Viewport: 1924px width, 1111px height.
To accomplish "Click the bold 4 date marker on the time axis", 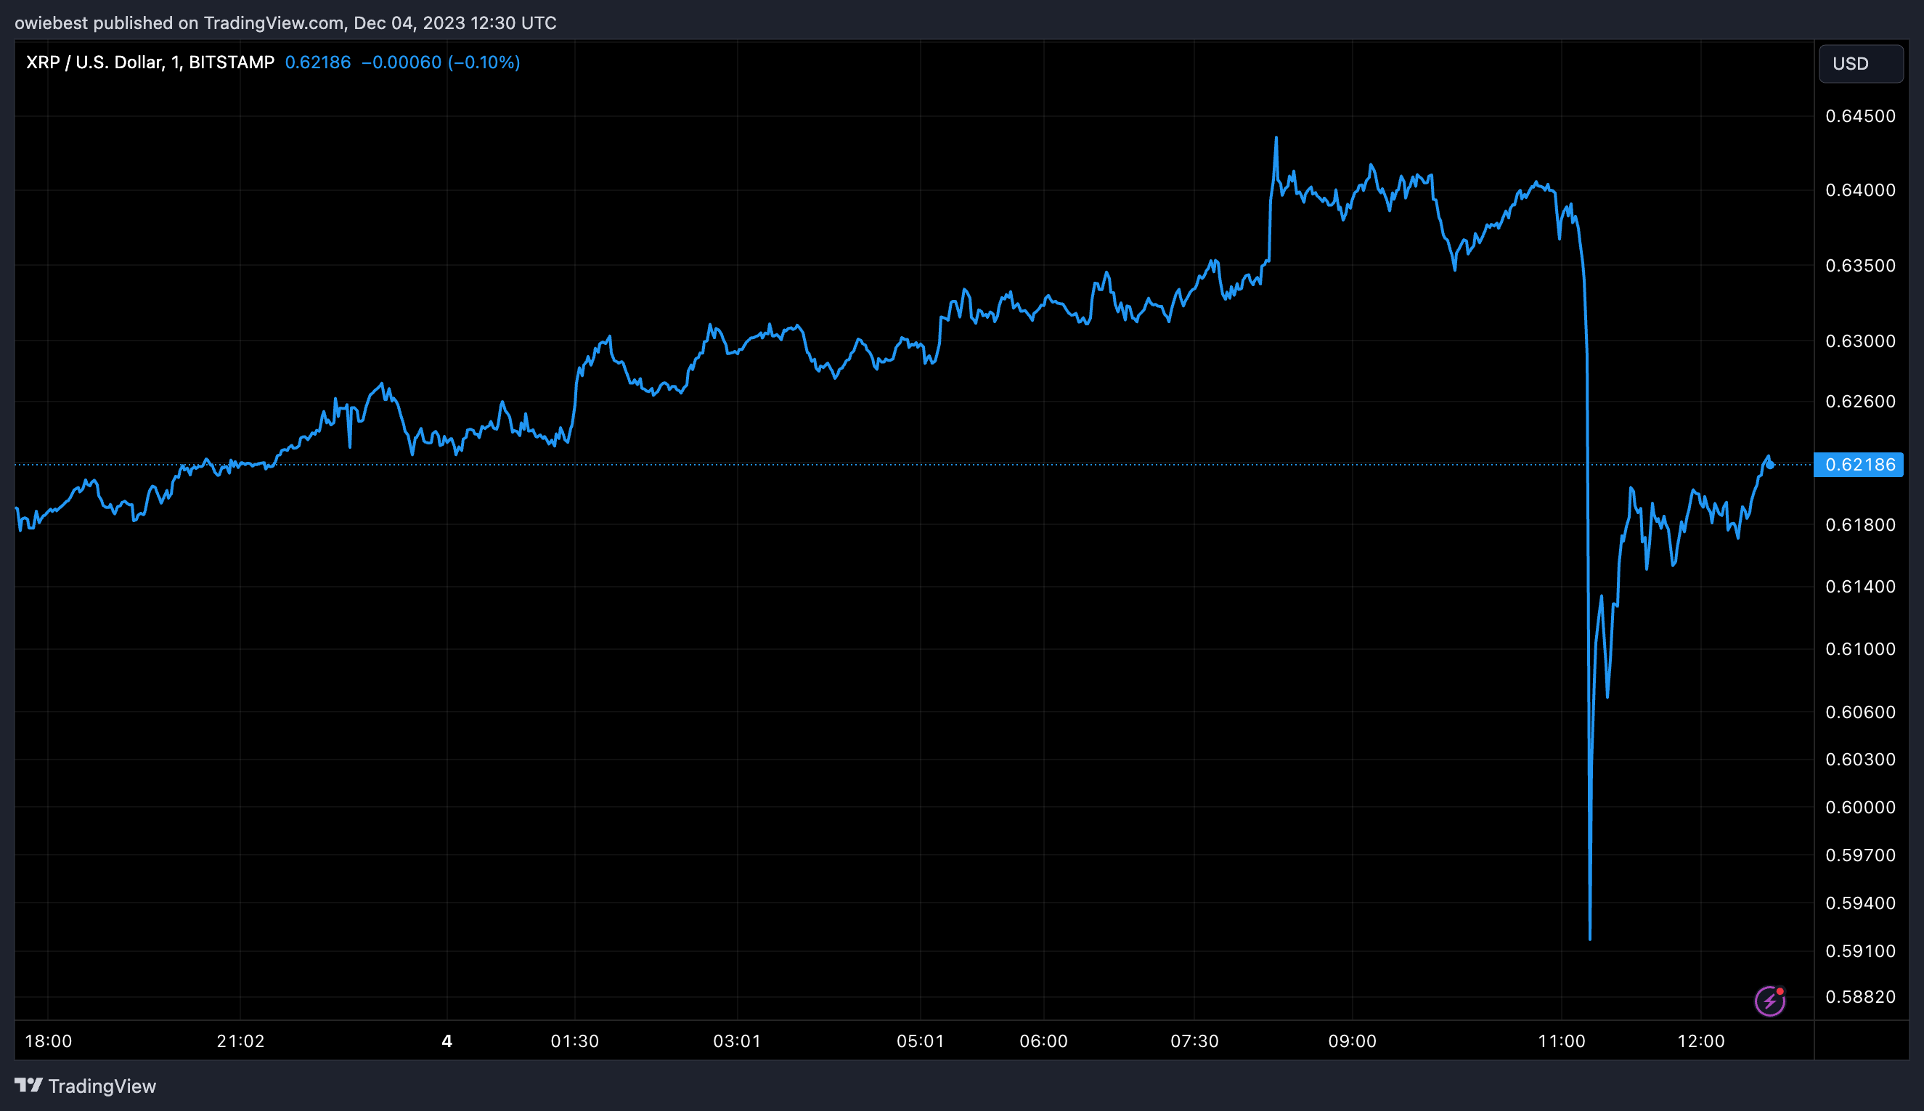I will click(447, 1041).
